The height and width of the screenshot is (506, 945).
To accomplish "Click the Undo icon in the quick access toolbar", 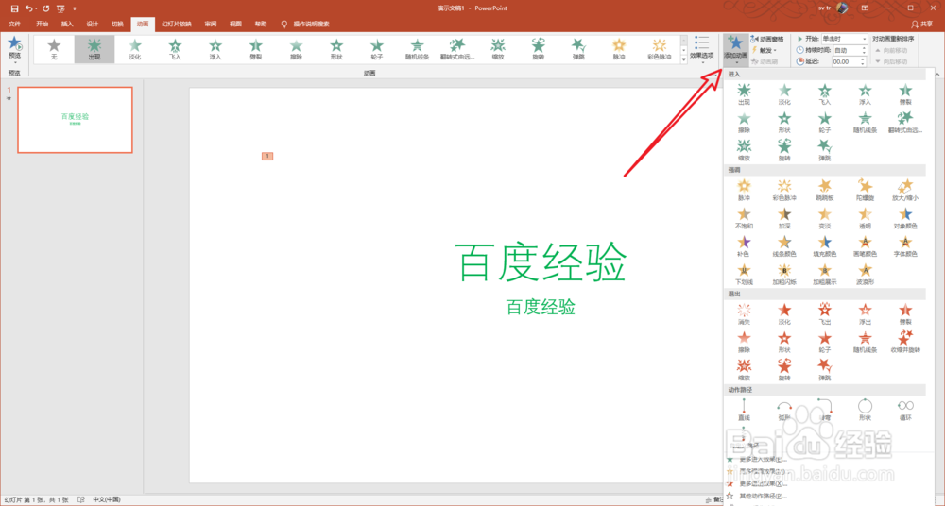I will (29, 8).
